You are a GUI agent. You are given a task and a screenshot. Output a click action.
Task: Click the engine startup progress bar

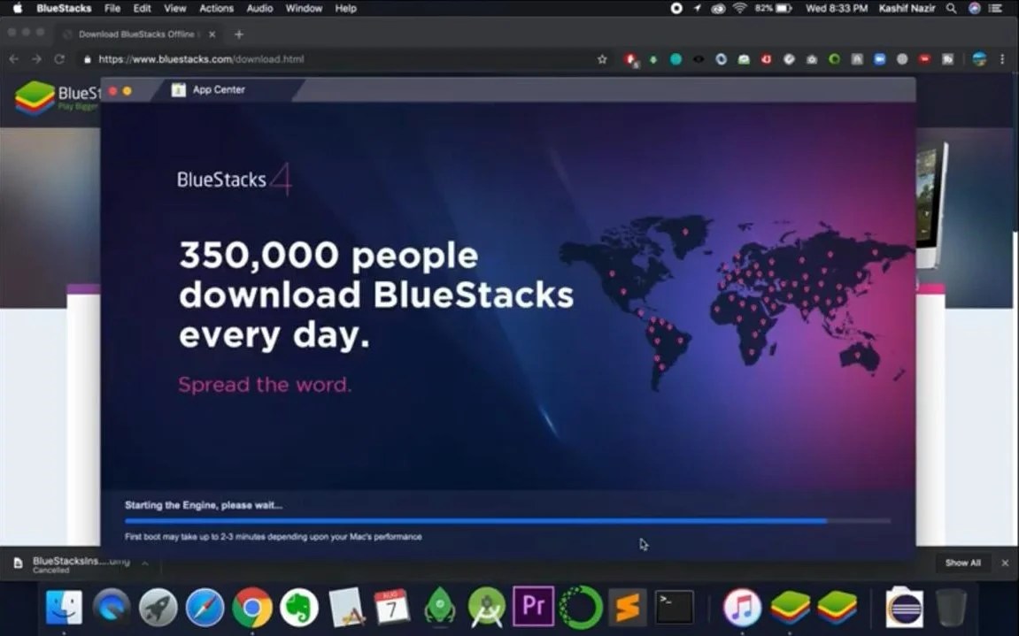(x=507, y=521)
